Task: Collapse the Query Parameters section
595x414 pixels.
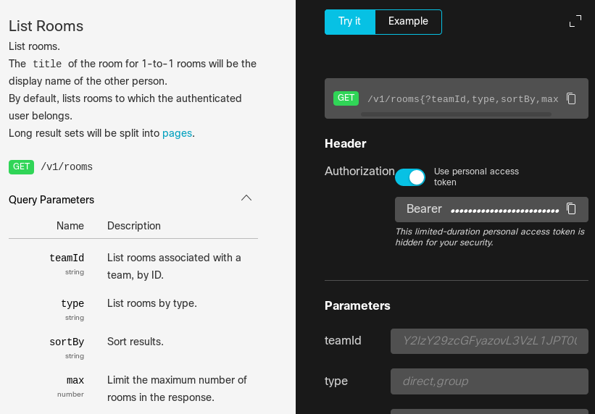Action: [246, 198]
